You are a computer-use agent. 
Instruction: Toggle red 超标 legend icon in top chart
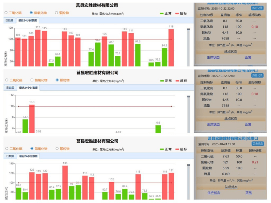[x=178, y=13]
